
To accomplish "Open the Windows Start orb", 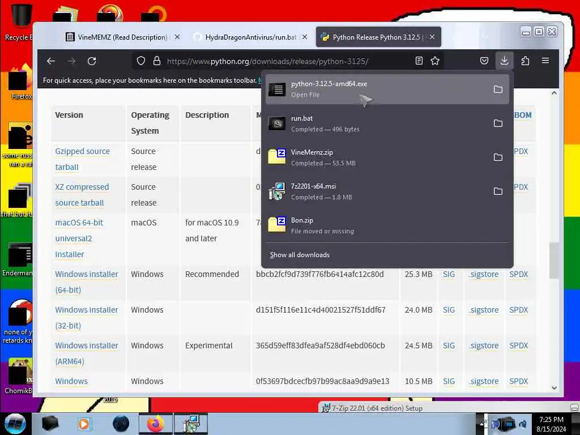I will click(15, 424).
